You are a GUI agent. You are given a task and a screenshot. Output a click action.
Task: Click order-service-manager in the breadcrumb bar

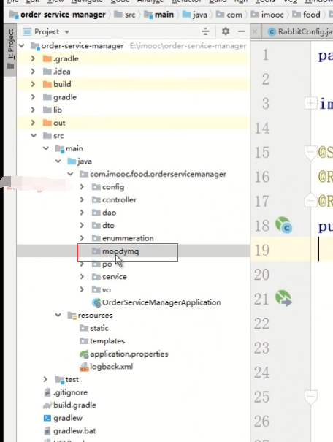[63, 15]
